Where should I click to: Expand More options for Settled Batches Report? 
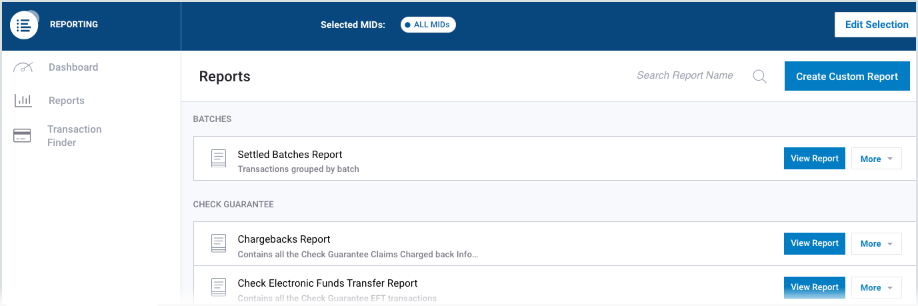(876, 159)
